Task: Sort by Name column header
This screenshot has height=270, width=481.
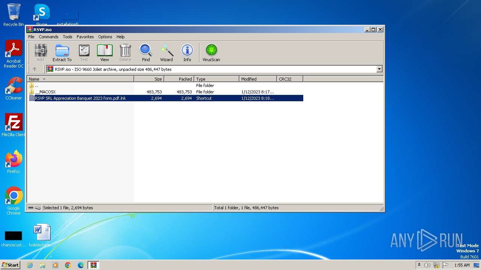Action: 80,79
